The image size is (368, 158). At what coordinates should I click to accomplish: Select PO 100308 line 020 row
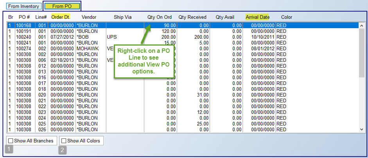(x=183, y=95)
